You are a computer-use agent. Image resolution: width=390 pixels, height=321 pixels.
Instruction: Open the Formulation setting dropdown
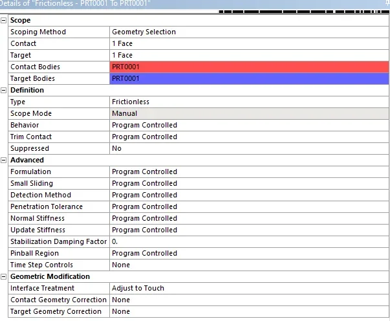(x=249, y=172)
